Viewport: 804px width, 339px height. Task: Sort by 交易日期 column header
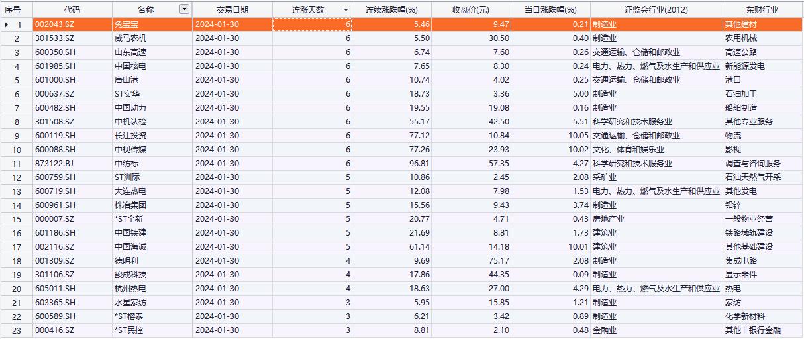[232, 9]
